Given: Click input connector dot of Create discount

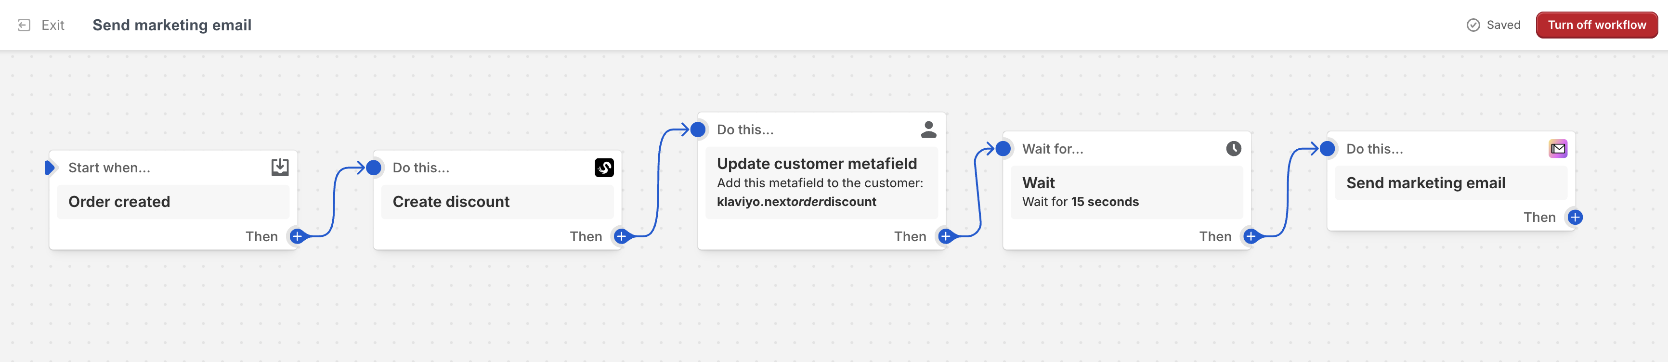Looking at the screenshot, I should click(x=374, y=168).
